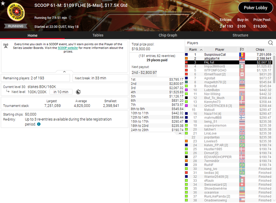Click the Remaining players: 2 of 193 box
Image resolution: width=276 pixels, height=203 pixels.
coord(35,78)
